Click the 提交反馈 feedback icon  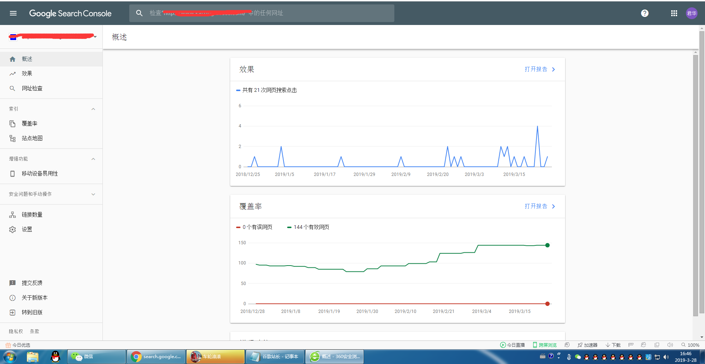pos(12,283)
